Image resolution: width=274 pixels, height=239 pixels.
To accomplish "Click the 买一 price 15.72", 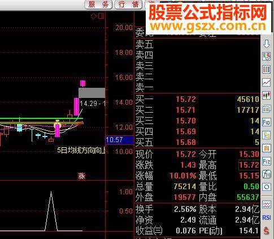I will coord(186,99).
